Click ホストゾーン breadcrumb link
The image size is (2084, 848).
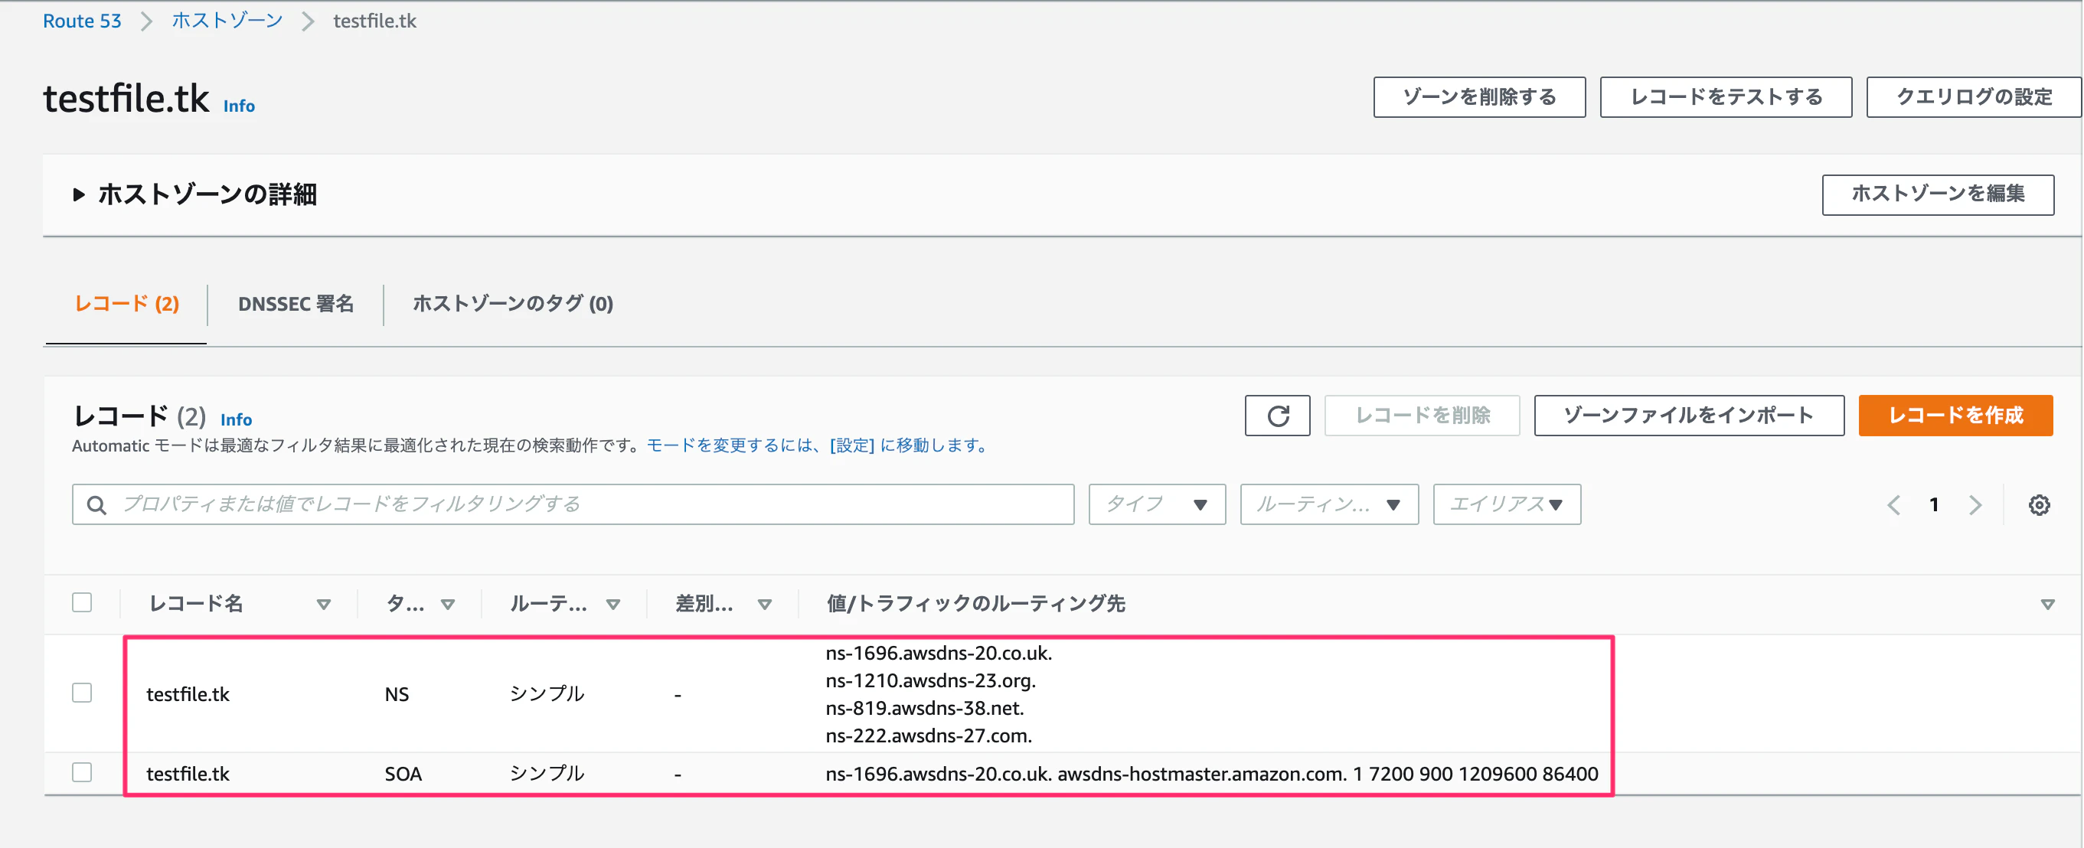pyautogui.click(x=227, y=21)
